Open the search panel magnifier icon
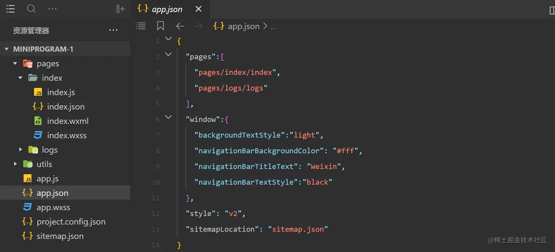 point(31,9)
